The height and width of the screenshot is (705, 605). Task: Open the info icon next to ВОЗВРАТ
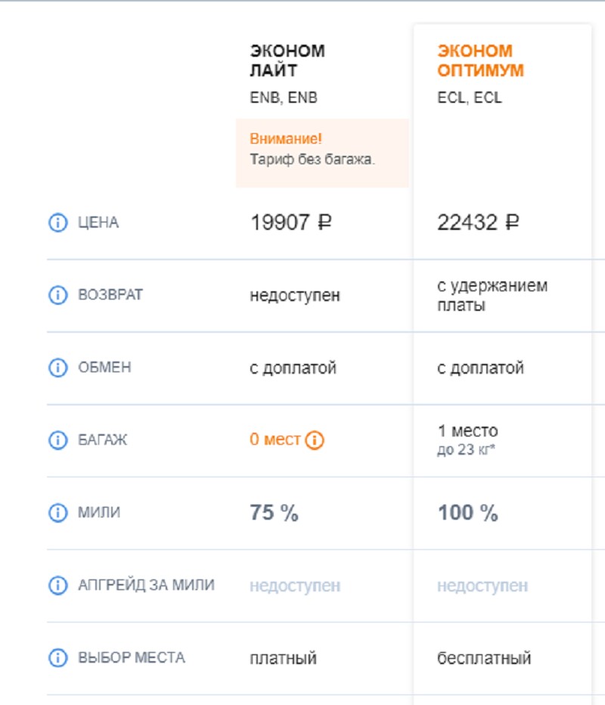pos(57,295)
